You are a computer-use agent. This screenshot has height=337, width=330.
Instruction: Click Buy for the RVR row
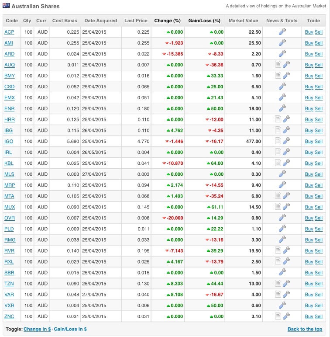pos(309,251)
